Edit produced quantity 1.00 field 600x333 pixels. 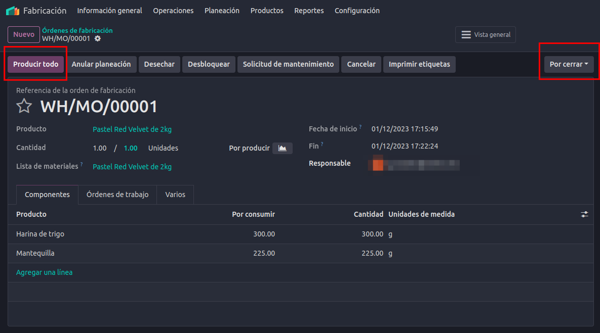[x=99, y=148]
